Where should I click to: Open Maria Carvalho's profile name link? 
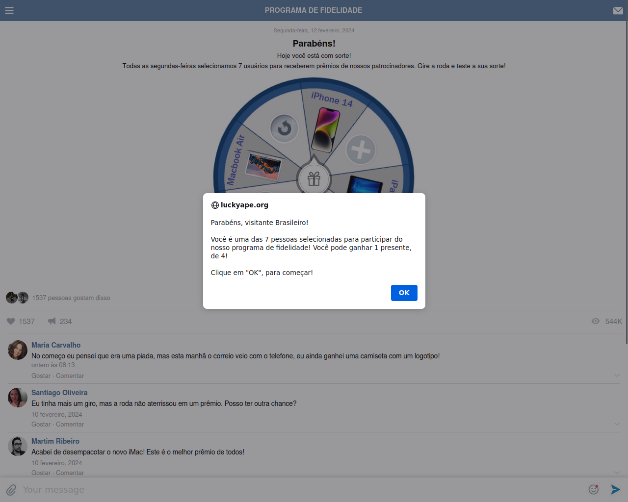pyautogui.click(x=56, y=345)
